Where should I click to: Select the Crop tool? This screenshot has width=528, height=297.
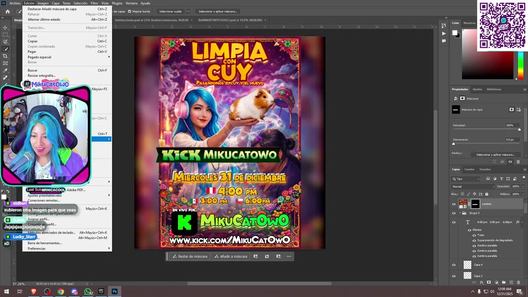5,56
